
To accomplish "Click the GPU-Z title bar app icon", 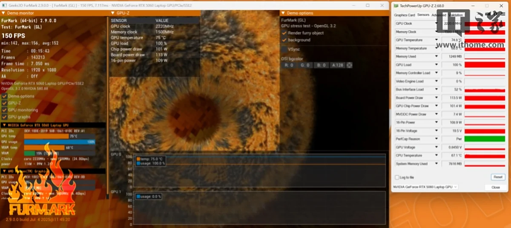I will pos(396,6).
